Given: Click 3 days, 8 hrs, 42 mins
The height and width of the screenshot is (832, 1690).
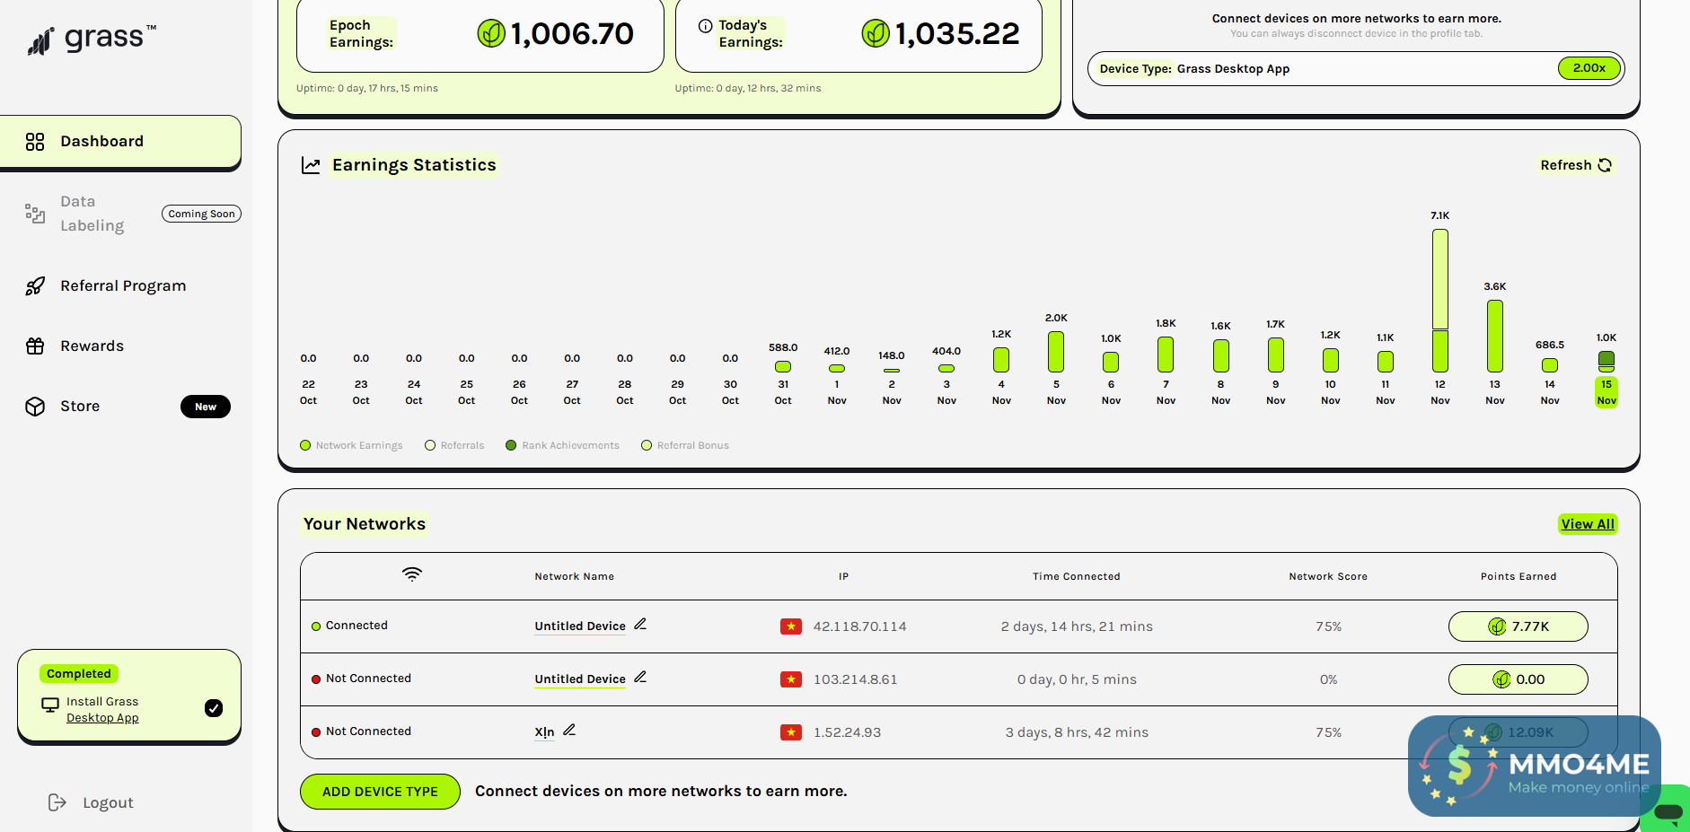Looking at the screenshot, I should pos(1077,732).
